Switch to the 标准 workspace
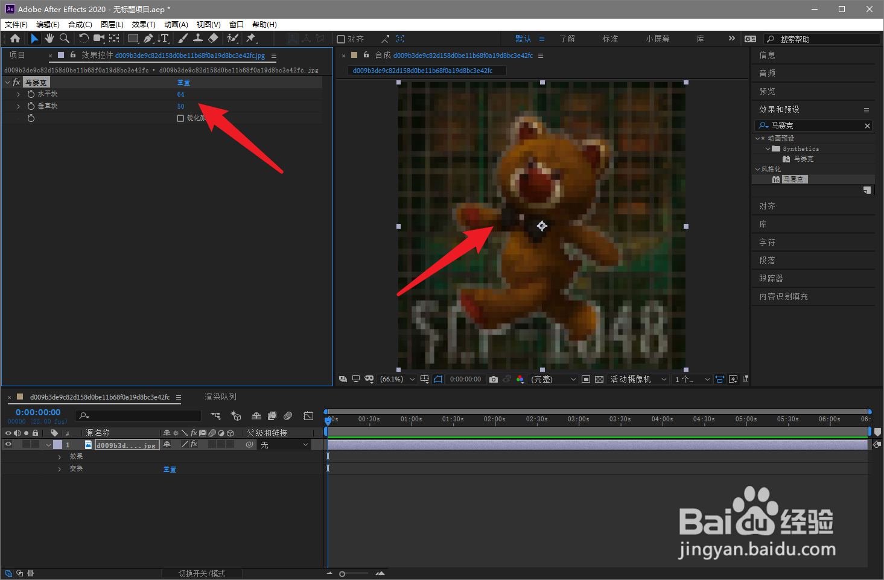 click(610, 39)
